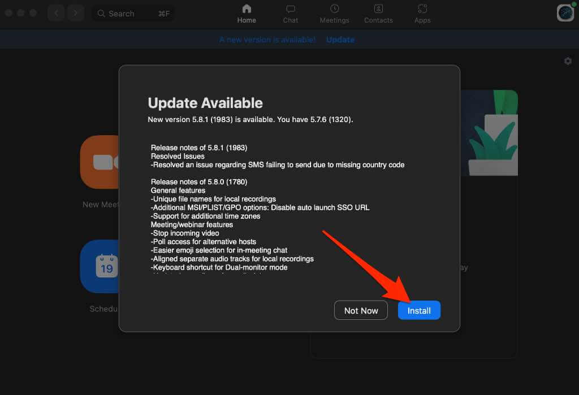579x395 pixels.
Task: Click the Search field
Action: (133, 14)
